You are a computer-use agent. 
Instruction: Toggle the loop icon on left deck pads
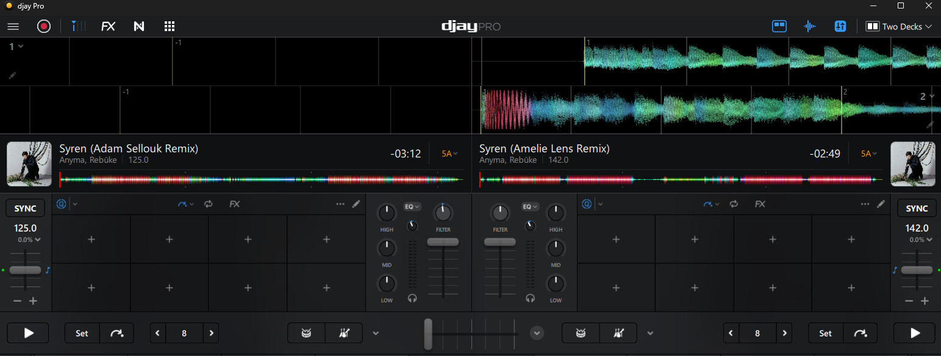[209, 204]
